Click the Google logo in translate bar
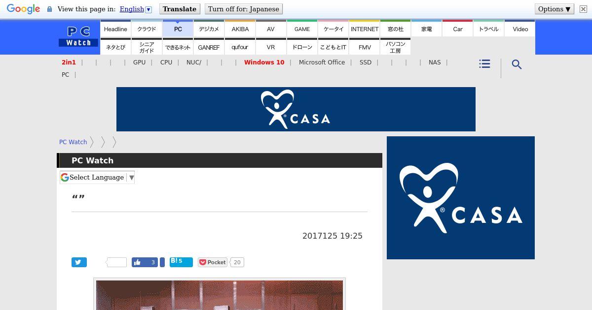 (x=23, y=9)
